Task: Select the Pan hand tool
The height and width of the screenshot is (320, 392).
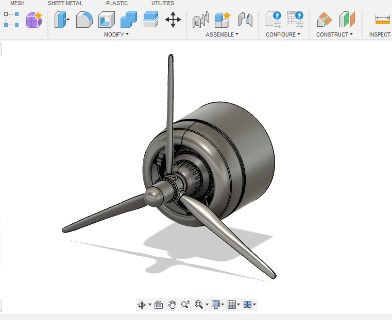Action: (172, 305)
